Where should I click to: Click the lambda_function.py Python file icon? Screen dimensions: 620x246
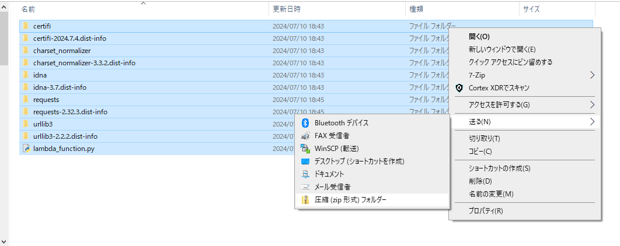[x=26, y=149]
